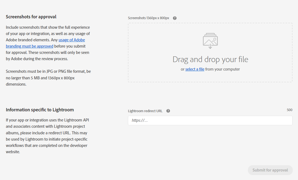The image size is (298, 180).
Task: Click the 'Information specific to Lightroom' heading
Action: pos(40,110)
